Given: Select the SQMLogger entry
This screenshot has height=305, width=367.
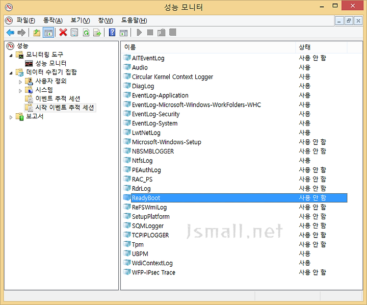Looking at the screenshot, I should (x=148, y=226).
